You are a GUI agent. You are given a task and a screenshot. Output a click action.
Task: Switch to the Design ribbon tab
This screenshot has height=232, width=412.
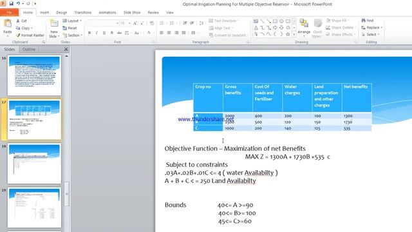point(62,12)
